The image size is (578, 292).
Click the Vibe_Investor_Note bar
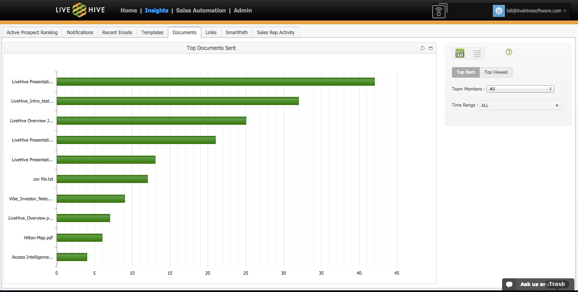click(x=90, y=199)
